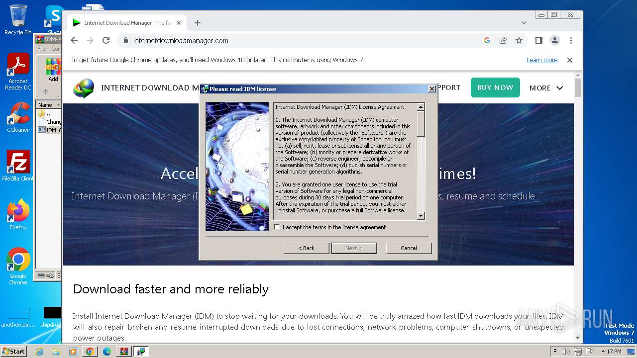Select the 'anothercom...' desktop file
This screenshot has height=358, width=637.
click(18, 317)
